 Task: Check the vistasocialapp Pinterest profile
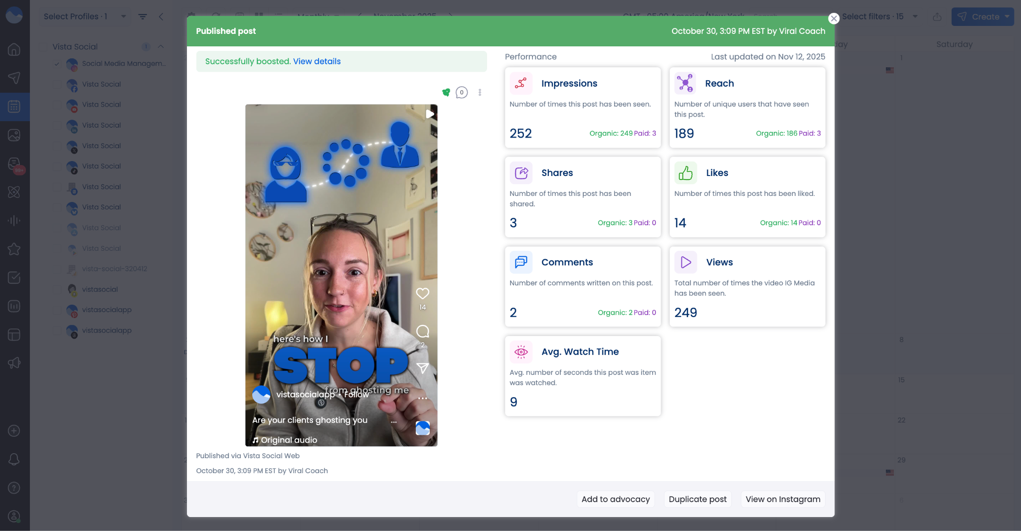point(56,310)
